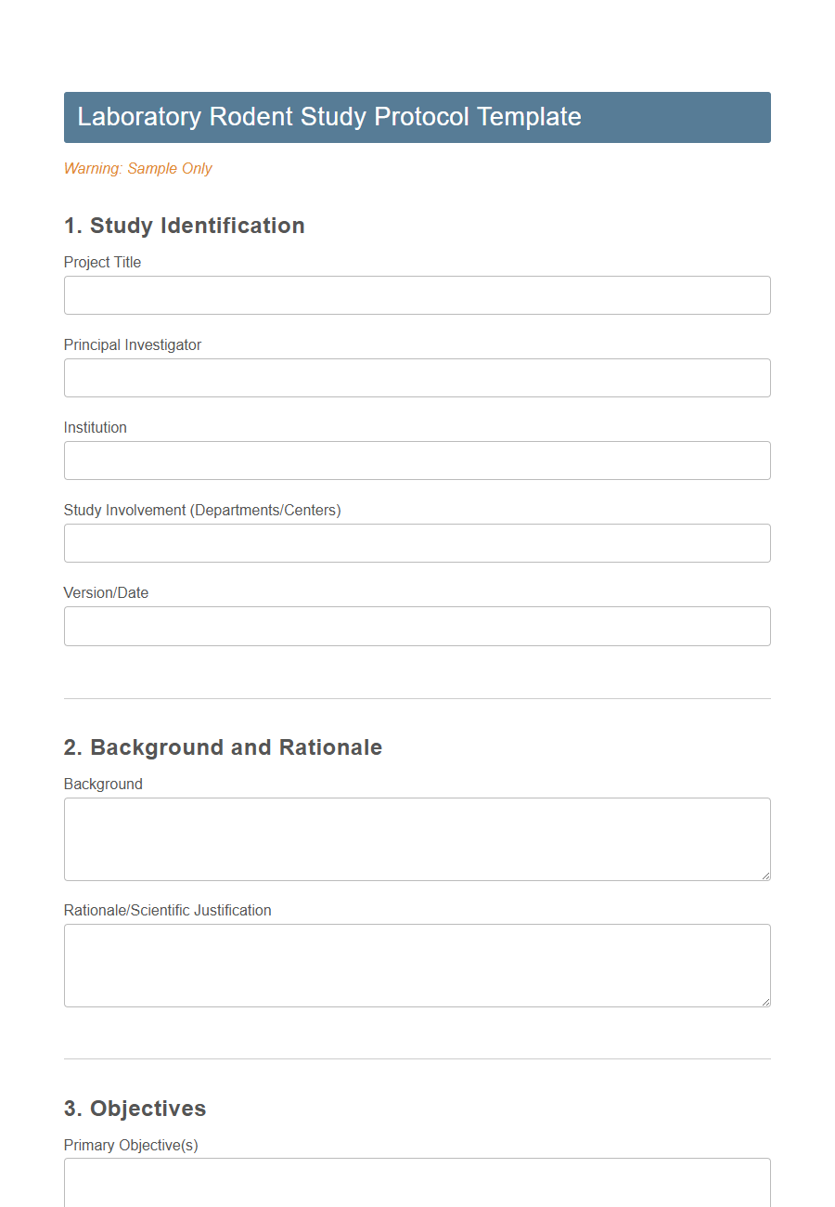
Task: Select the Principal Investigator text box
Action: click(417, 377)
